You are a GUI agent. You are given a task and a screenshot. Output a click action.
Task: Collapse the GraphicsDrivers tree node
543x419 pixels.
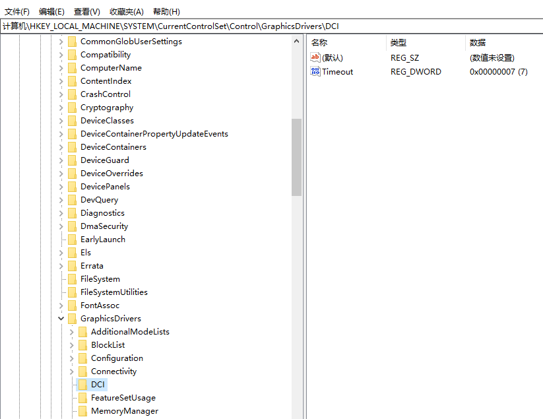[x=61, y=319]
